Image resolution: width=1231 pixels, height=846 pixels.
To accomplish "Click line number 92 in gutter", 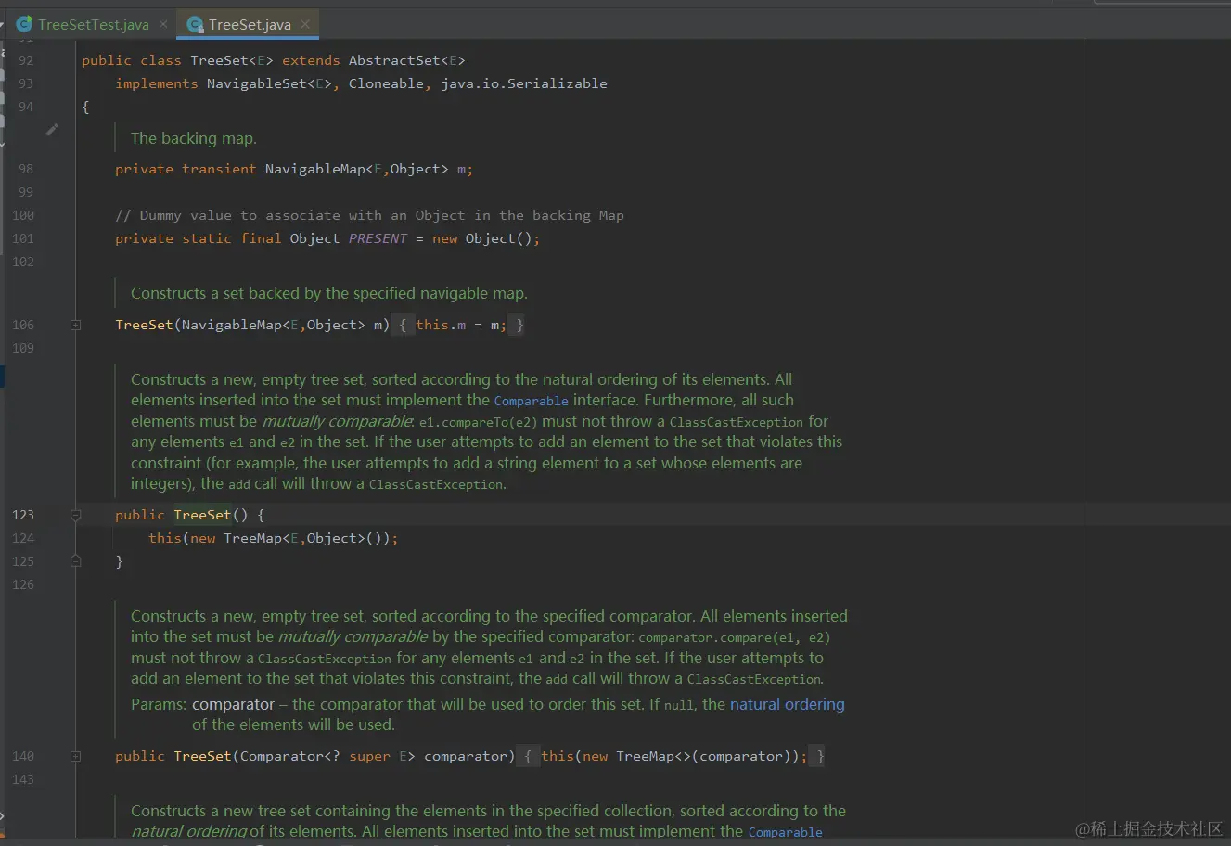I will [26, 60].
